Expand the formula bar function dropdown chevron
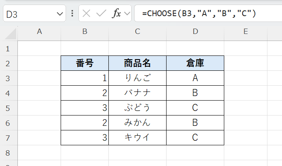 click(x=127, y=14)
